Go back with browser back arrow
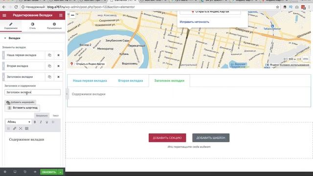 point(4,7)
